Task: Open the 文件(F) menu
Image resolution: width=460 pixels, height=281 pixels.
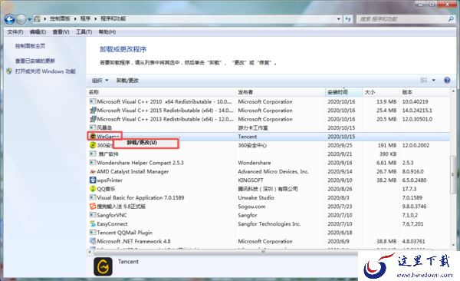Action: click(15, 31)
